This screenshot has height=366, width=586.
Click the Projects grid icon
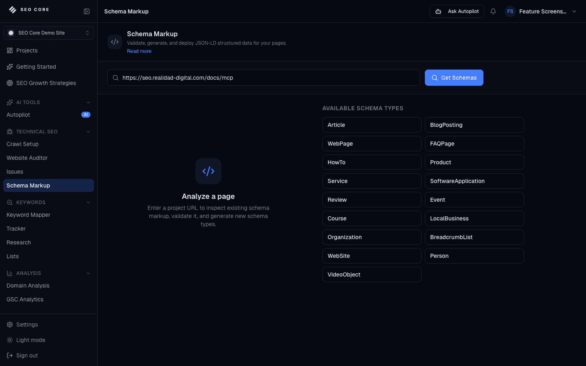[x=10, y=50]
